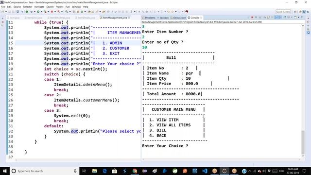Open the Windows notification center icon
311x175 pixels.
(x=305, y=171)
